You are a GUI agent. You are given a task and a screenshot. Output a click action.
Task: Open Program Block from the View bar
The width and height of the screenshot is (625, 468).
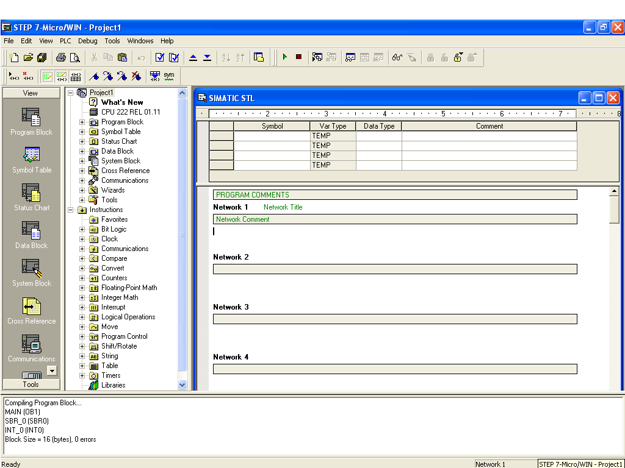[31, 122]
